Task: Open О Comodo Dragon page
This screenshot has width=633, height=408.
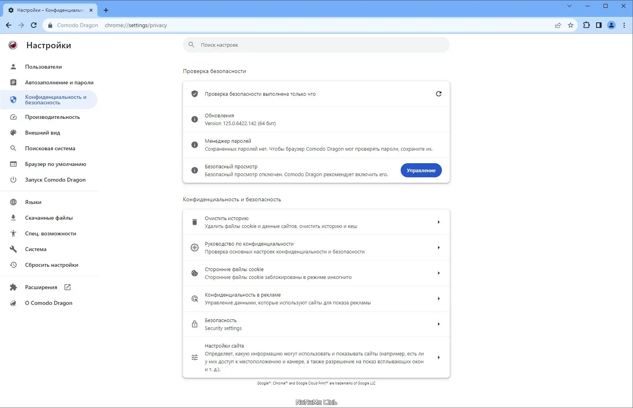Action: pos(49,303)
